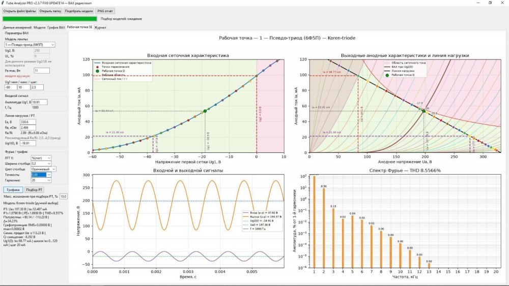
Task: Click the Открыть папку button
Action: click(50, 11)
